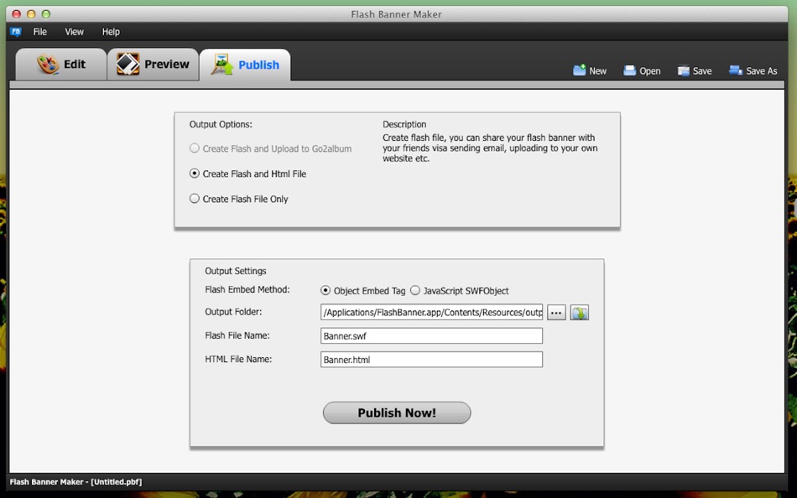Click the Flash Banner Maker window title
The image size is (797, 498).
[397, 14]
